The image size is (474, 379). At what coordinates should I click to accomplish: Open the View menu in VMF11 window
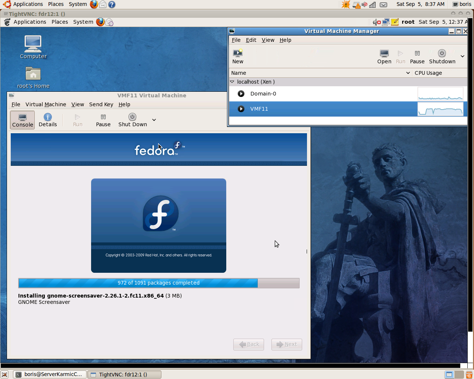(x=78, y=104)
